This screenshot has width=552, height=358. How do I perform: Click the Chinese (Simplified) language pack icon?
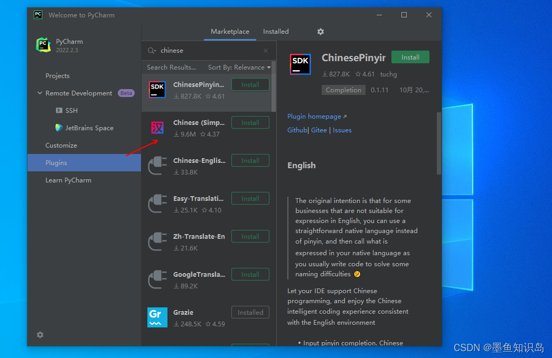click(157, 127)
